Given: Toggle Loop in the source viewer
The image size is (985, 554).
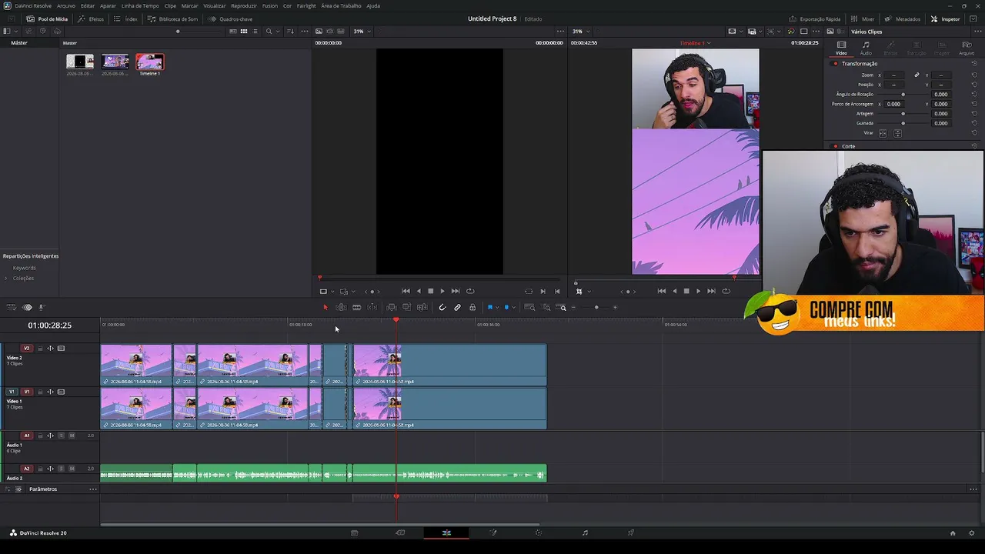Looking at the screenshot, I should point(470,291).
